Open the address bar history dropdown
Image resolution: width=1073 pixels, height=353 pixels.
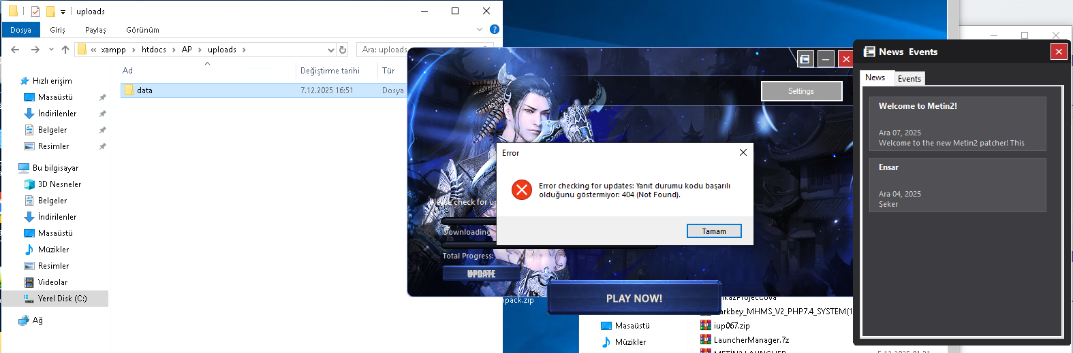pyautogui.click(x=331, y=50)
